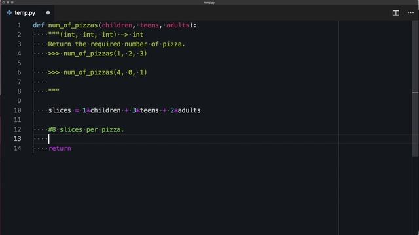Viewport: 419px width, 235px height.
Task: Click '2*adults' expression on line 10
Action: click(185, 110)
